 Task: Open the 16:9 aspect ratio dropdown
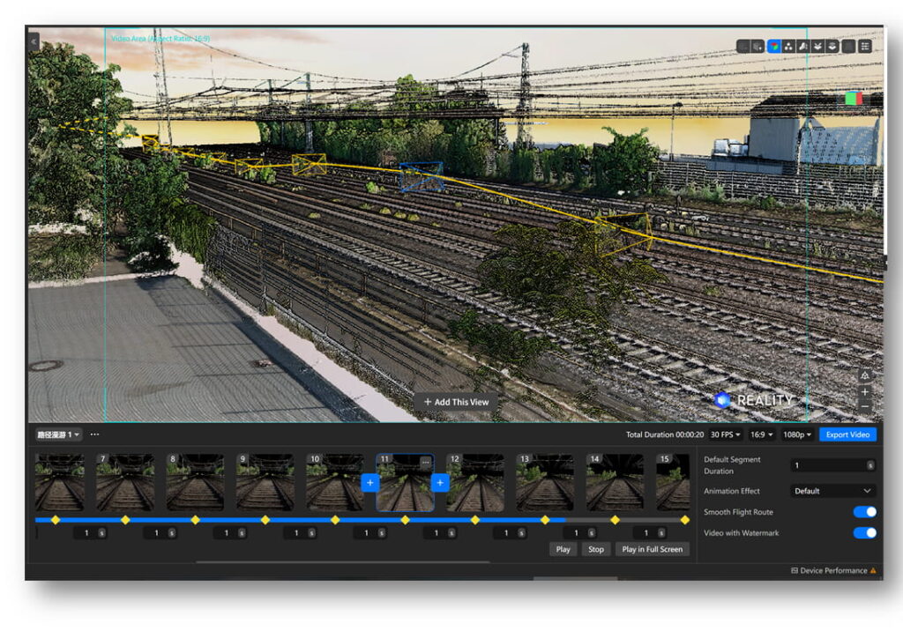click(x=761, y=434)
